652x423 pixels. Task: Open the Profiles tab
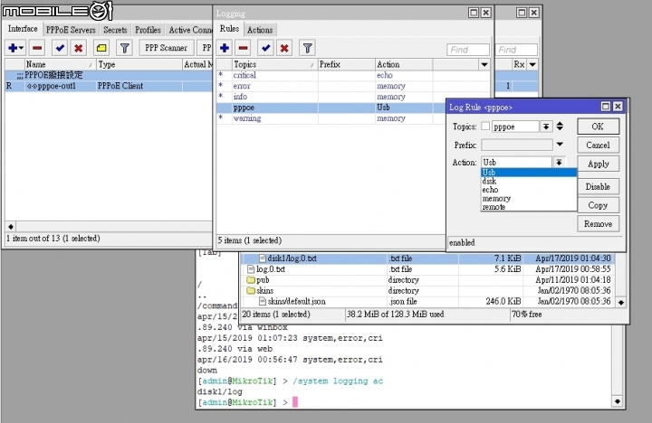pos(148,30)
